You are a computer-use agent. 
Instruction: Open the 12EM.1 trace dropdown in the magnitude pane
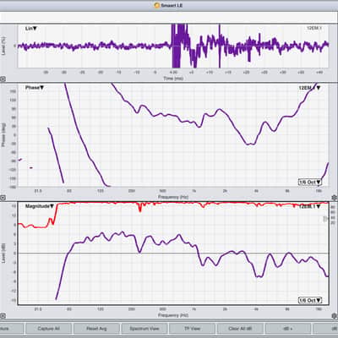click(x=309, y=206)
